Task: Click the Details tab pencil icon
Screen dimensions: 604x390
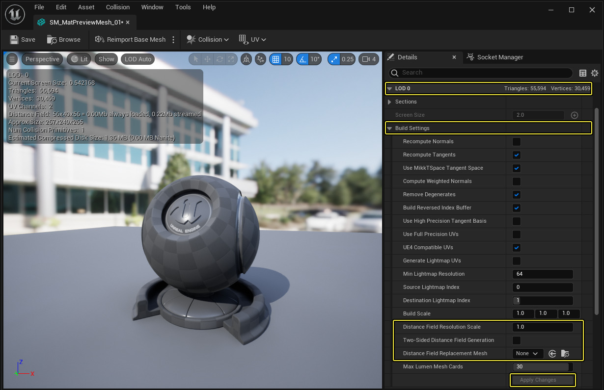Action: coord(391,57)
